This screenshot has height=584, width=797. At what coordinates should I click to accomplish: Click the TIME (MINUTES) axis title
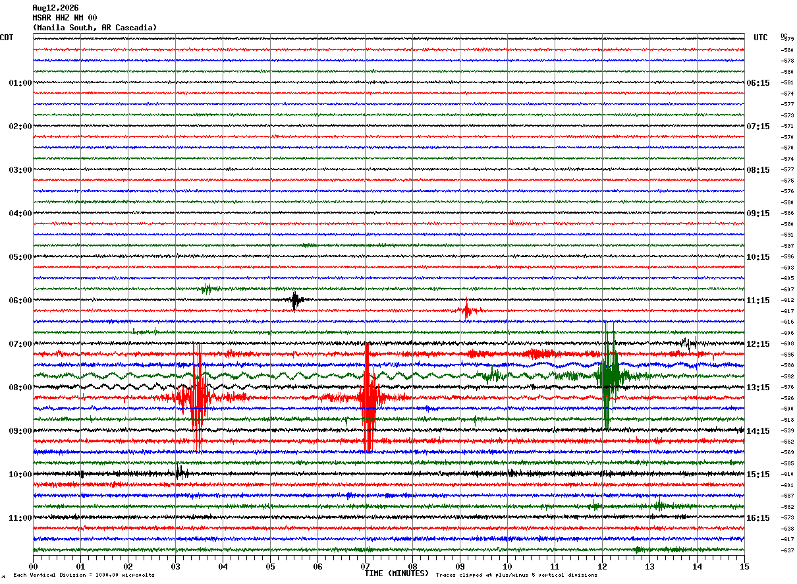(x=397, y=573)
